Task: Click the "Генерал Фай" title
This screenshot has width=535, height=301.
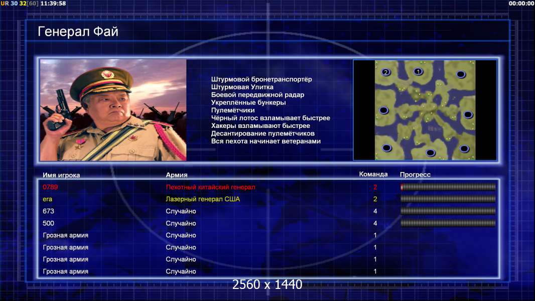Action: point(78,32)
